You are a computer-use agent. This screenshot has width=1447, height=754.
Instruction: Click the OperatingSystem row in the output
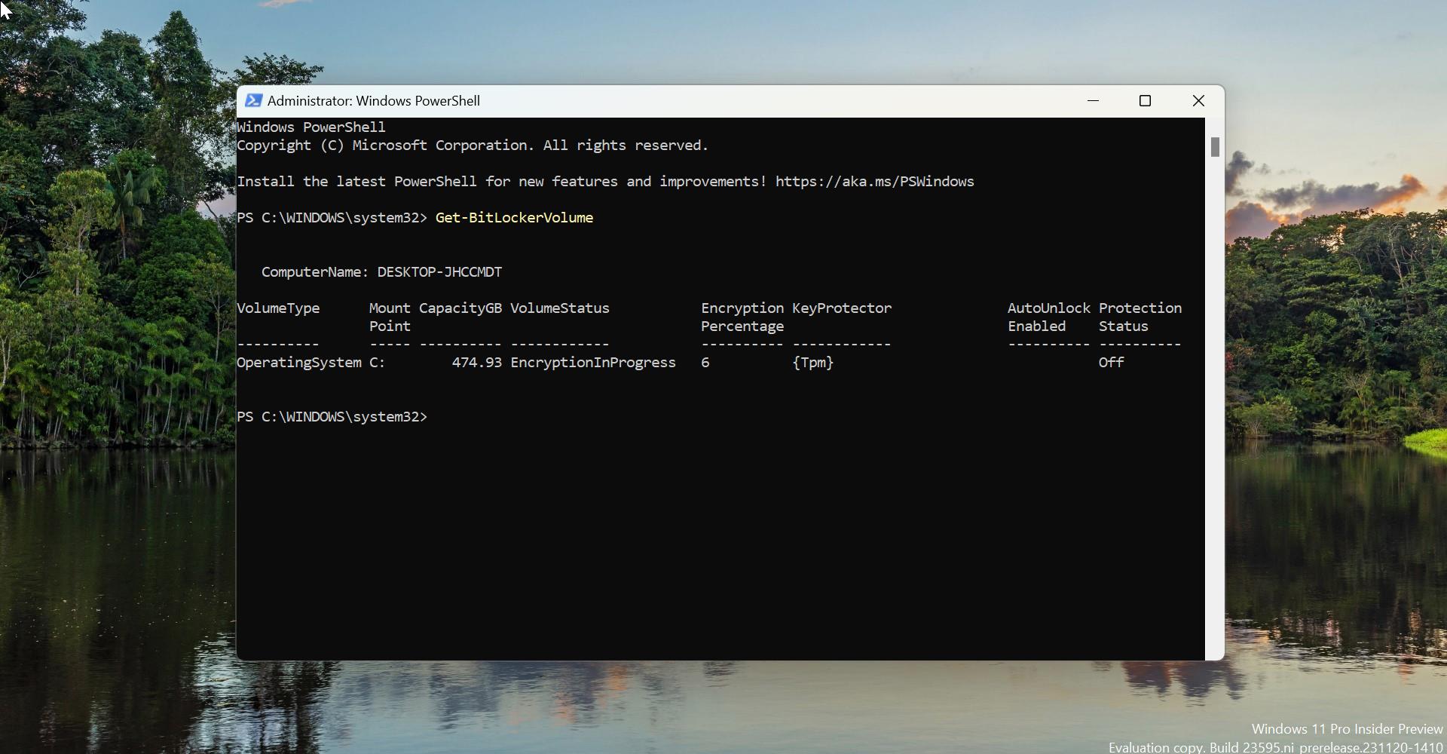[x=298, y=362]
